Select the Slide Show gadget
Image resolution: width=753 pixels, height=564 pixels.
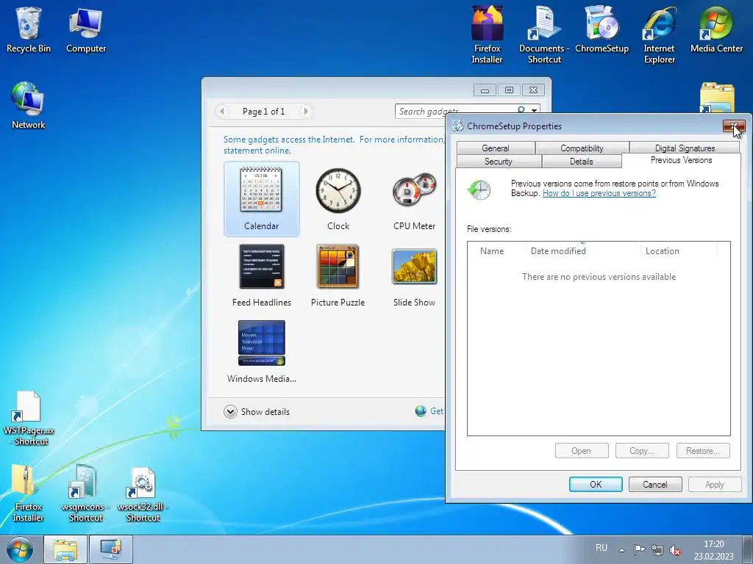pyautogui.click(x=414, y=275)
